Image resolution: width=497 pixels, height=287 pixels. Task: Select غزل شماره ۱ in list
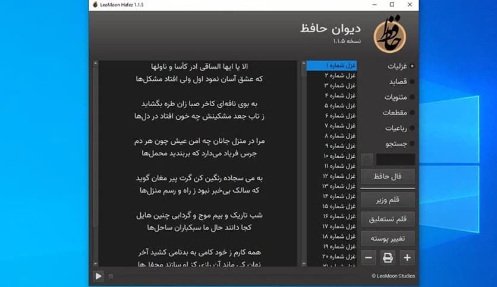click(332, 65)
